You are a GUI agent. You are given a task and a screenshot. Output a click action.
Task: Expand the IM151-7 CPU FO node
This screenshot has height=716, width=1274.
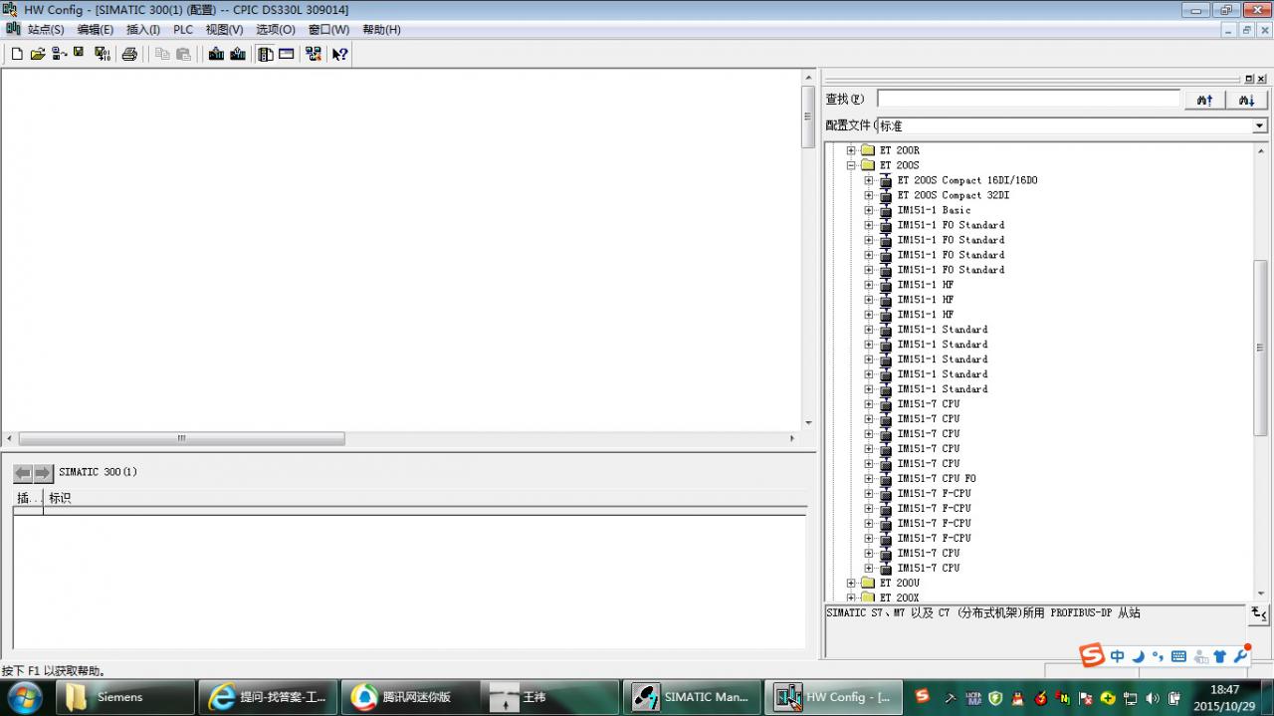pyautogui.click(x=869, y=479)
